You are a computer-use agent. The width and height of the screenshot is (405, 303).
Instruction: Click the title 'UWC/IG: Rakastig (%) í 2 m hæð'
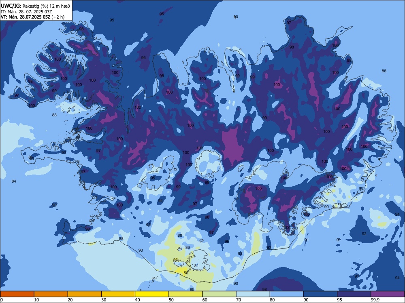click(35, 5)
